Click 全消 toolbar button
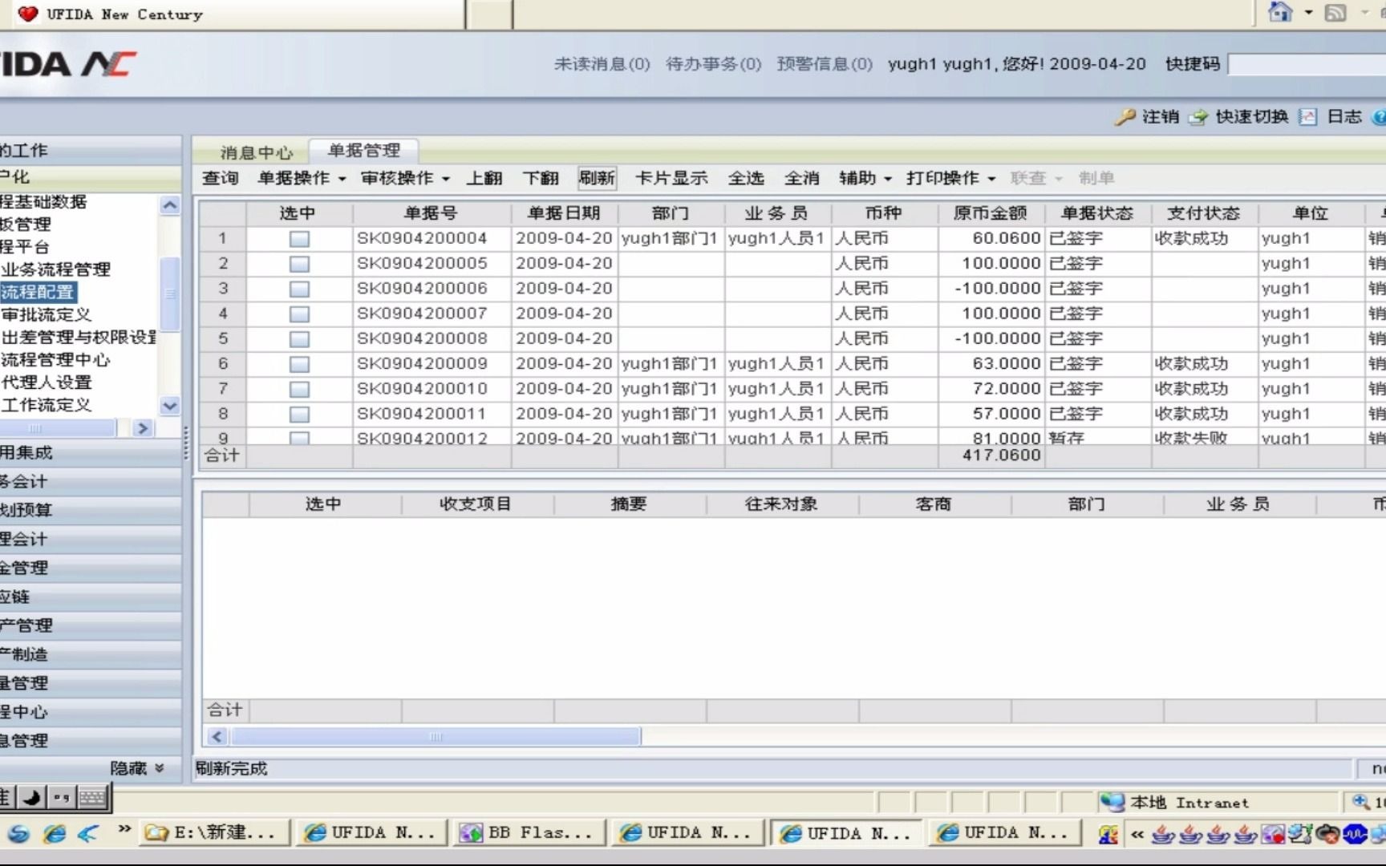This screenshot has width=1386, height=866. [802, 178]
